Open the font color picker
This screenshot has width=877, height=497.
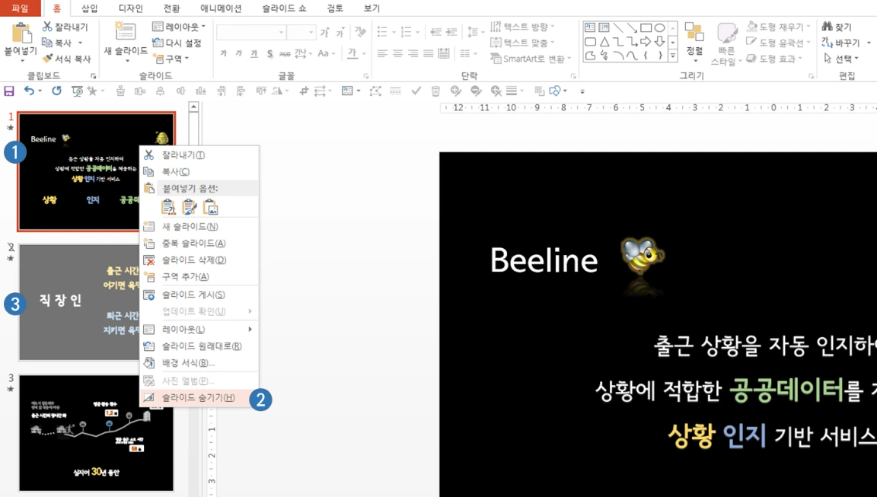(x=356, y=54)
